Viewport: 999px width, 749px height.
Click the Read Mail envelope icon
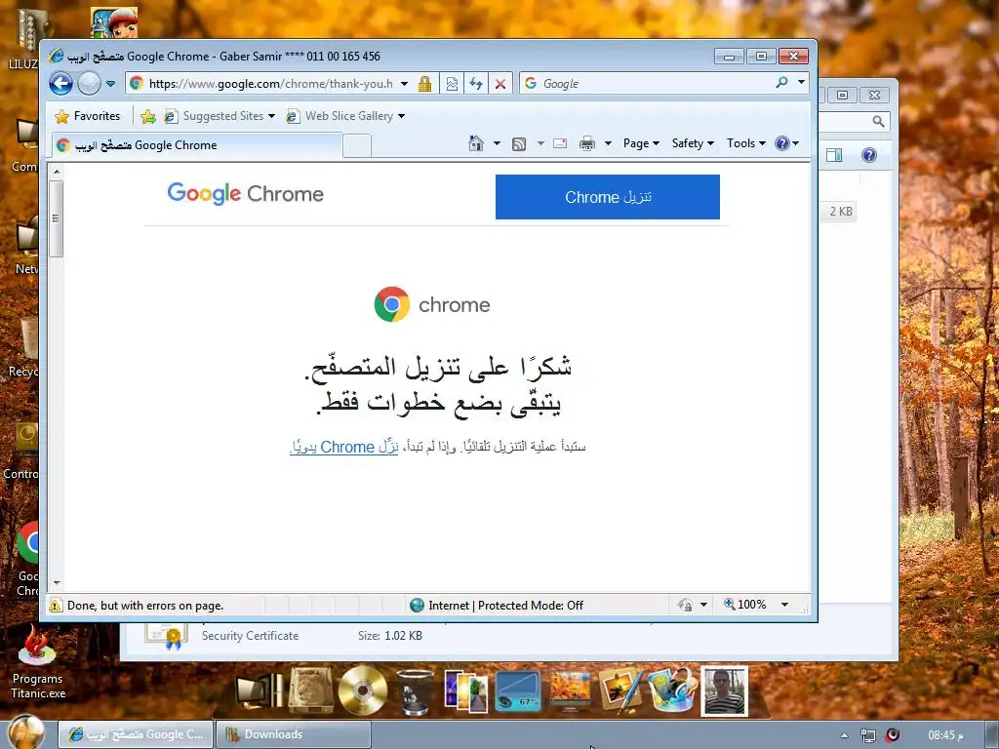pyautogui.click(x=560, y=143)
